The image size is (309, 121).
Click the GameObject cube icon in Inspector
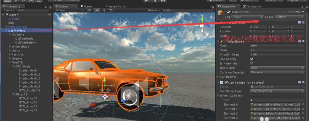[x=220, y=13]
